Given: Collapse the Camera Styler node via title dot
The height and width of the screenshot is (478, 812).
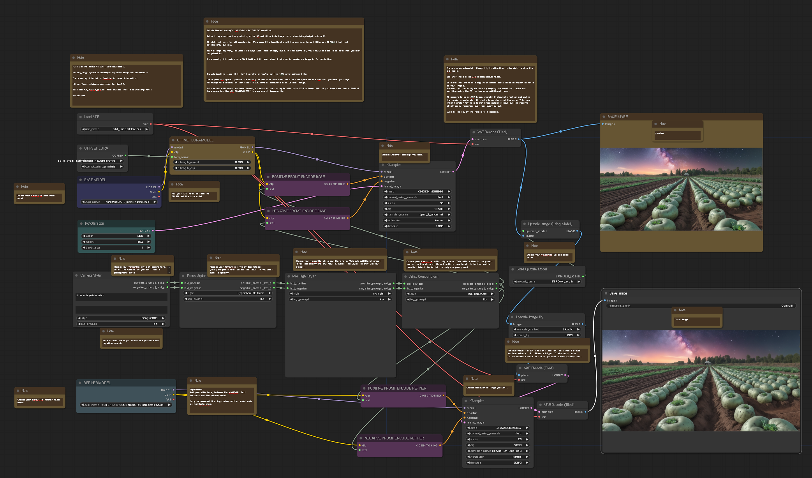Looking at the screenshot, I should tap(76, 275).
